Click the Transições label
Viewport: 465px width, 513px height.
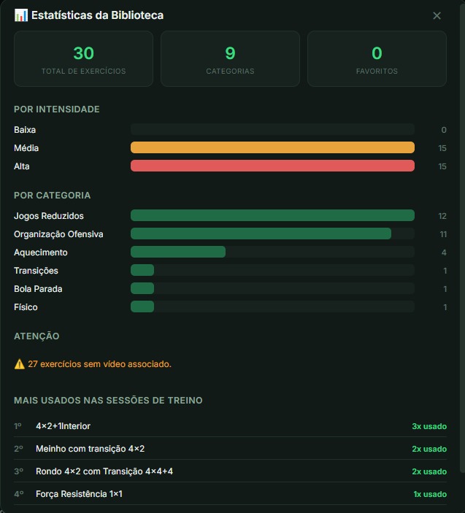[x=36, y=271]
